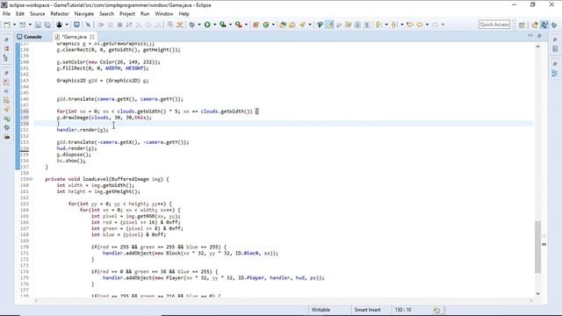Viewport: 562px width, 316px height.
Task: Click on the handler.render(g); code line
Action: click(x=83, y=130)
